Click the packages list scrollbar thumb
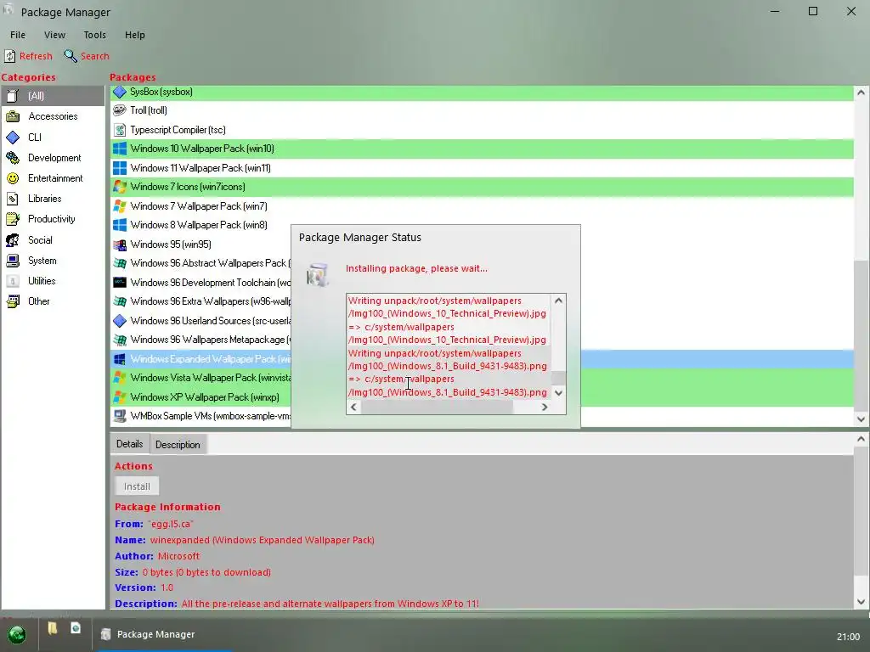Viewport: 870px width, 652px height. 862,334
